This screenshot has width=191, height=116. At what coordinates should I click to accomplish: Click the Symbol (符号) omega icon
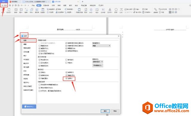coord(116,10)
